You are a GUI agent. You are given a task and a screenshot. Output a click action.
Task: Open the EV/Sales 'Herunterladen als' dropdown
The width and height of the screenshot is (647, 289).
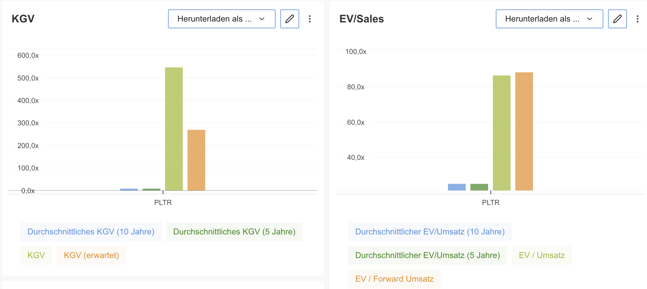click(550, 19)
